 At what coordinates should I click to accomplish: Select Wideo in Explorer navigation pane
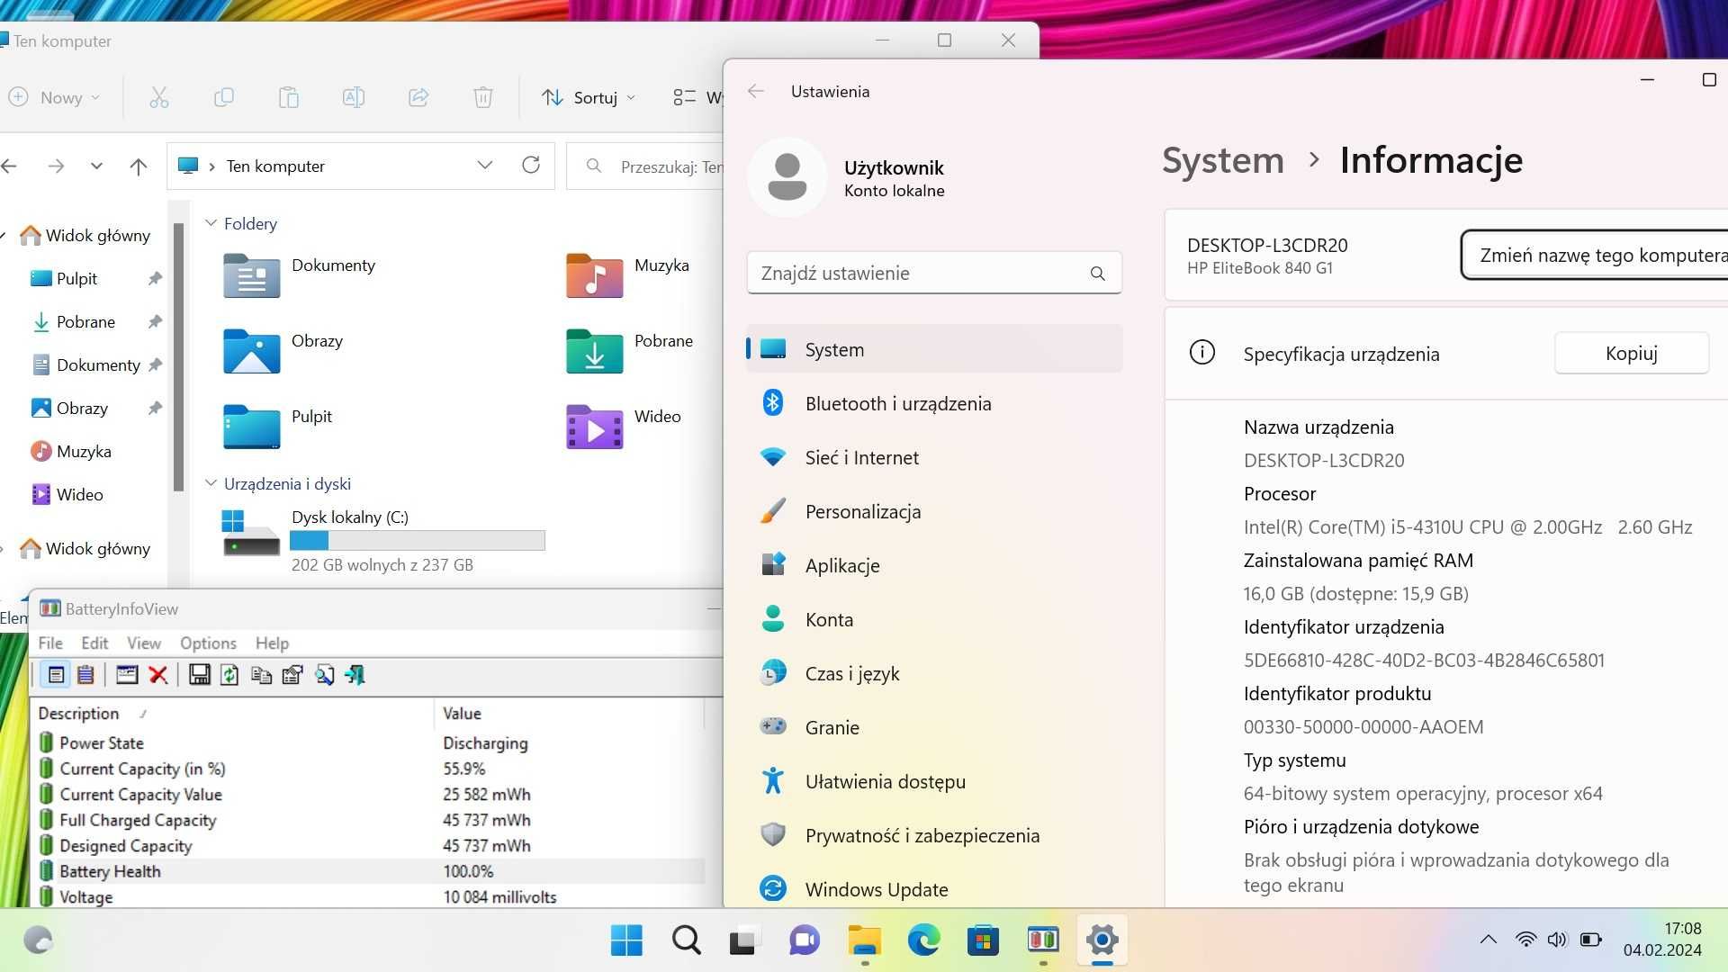tap(79, 494)
